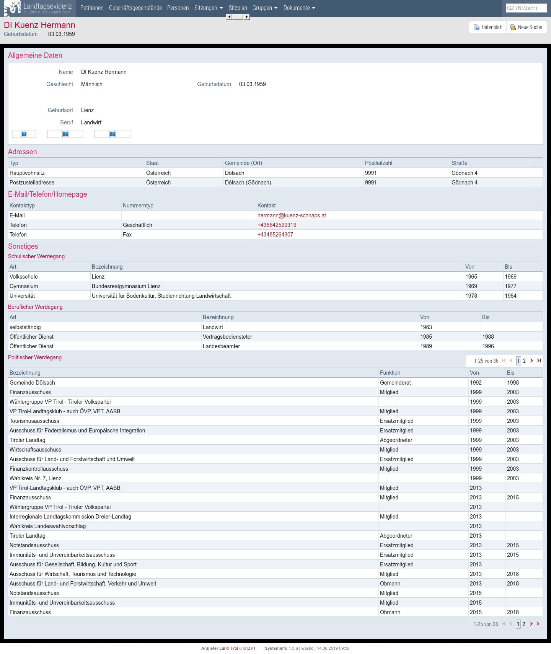Open the DVT footer link
Viewport: 551px width, 654px height.
coord(251,648)
